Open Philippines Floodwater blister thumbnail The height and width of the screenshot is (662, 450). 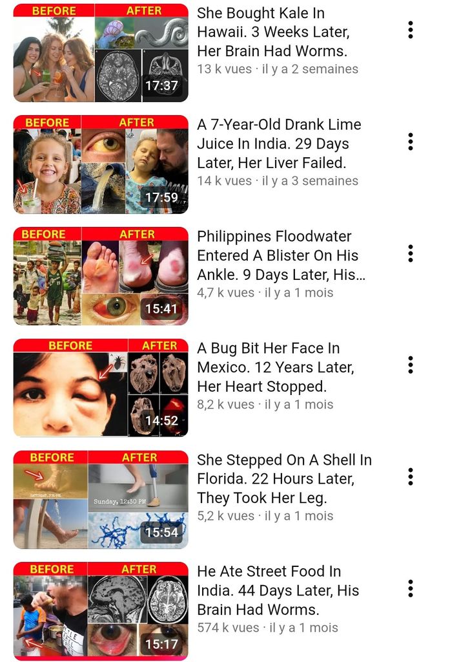[101, 276]
